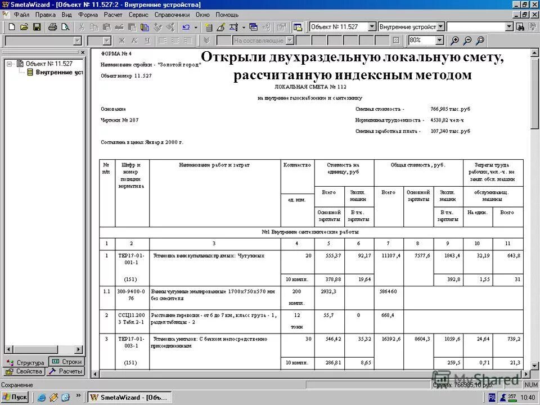This screenshot has height=405, width=540.
Task: Switch to the Расчеты tab
Action: coord(65,371)
